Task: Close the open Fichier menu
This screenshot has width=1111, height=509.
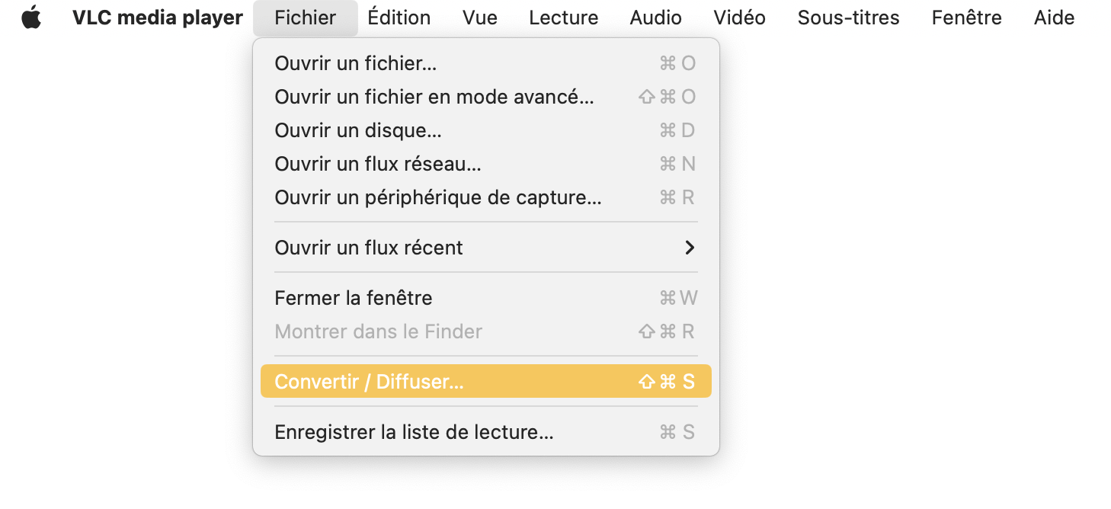Action: 305,18
